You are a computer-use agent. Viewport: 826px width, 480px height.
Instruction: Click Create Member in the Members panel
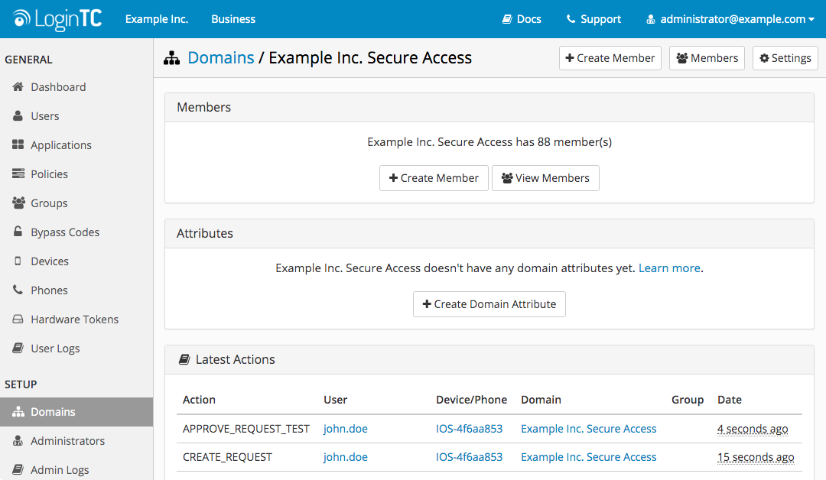[434, 178]
